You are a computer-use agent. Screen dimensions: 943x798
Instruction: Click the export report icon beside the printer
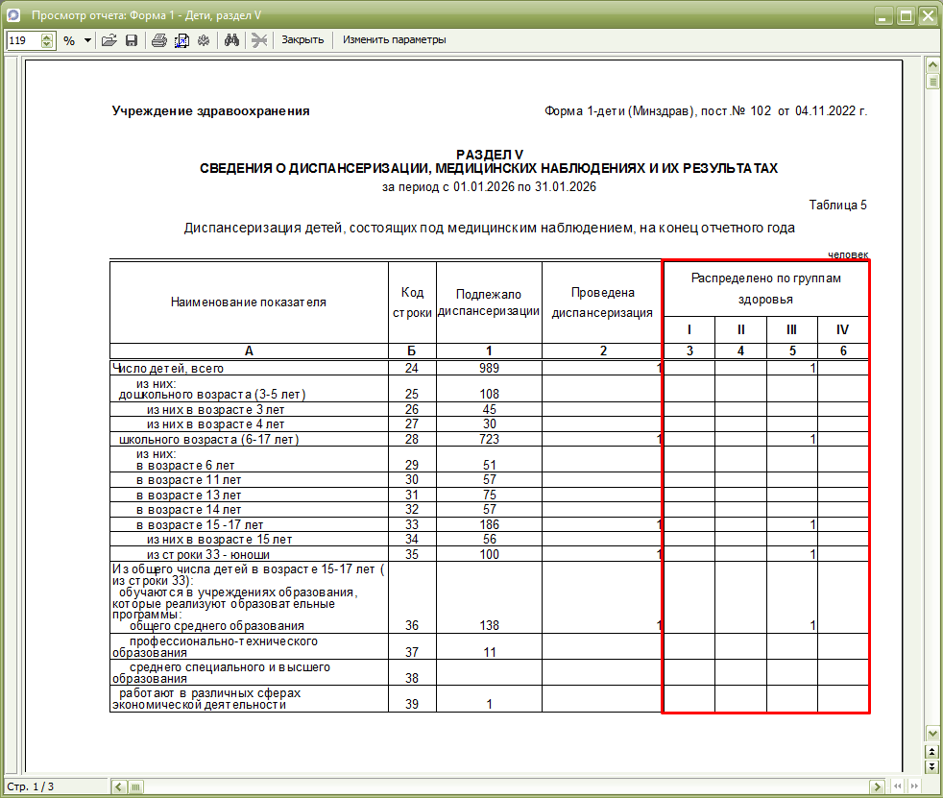click(x=181, y=40)
